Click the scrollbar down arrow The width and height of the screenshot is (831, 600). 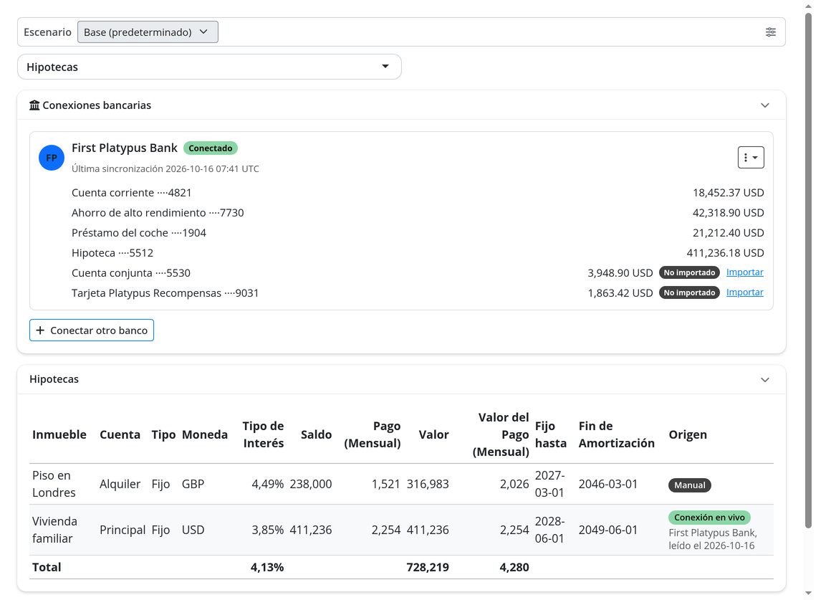808,593
